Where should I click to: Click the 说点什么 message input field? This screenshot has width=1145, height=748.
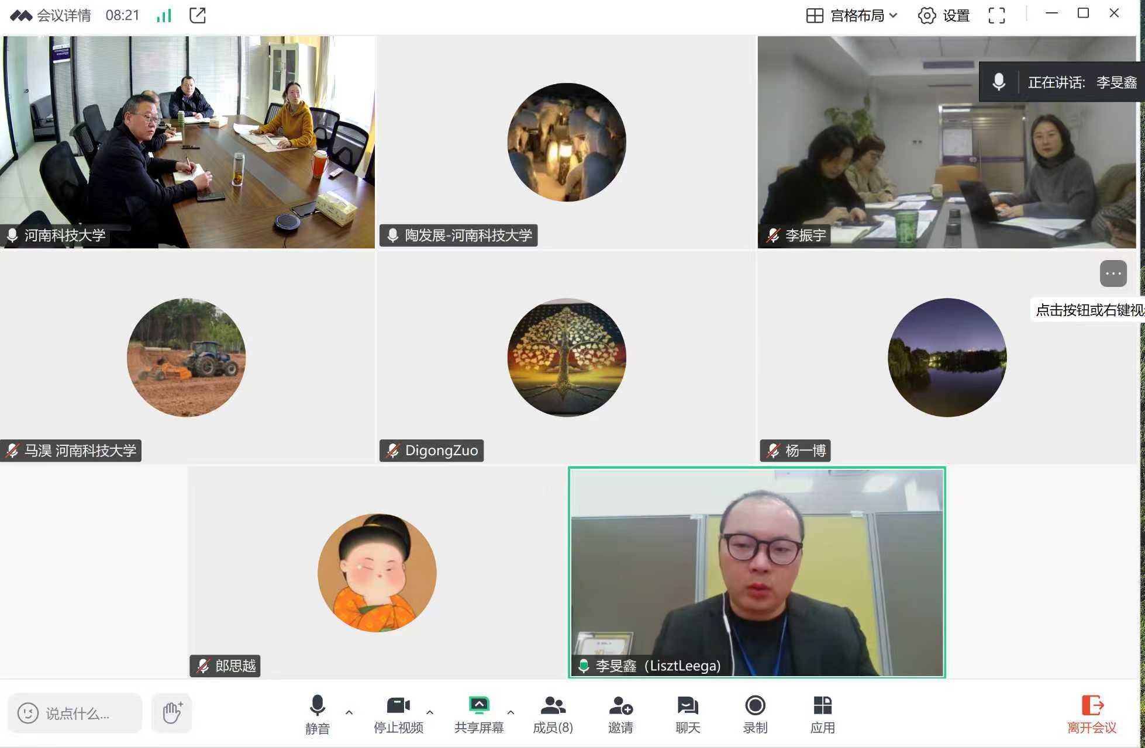click(x=77, y=714)
